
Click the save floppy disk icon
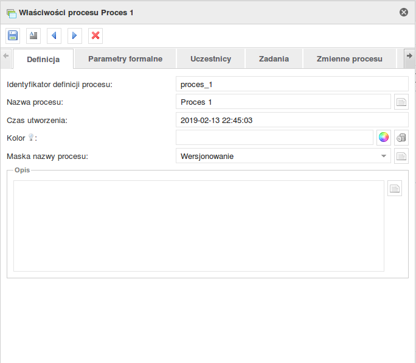pyautogui.click(x=13, y=35)
